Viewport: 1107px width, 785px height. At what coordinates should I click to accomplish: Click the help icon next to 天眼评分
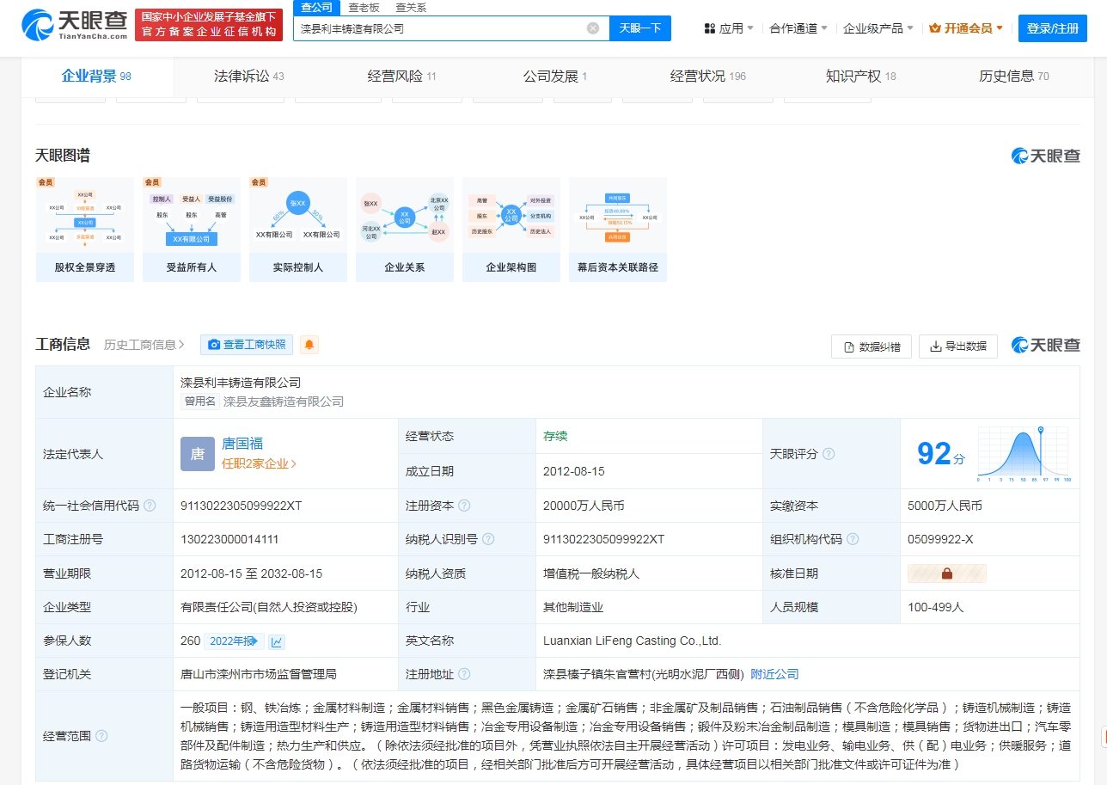pos(829,453)
